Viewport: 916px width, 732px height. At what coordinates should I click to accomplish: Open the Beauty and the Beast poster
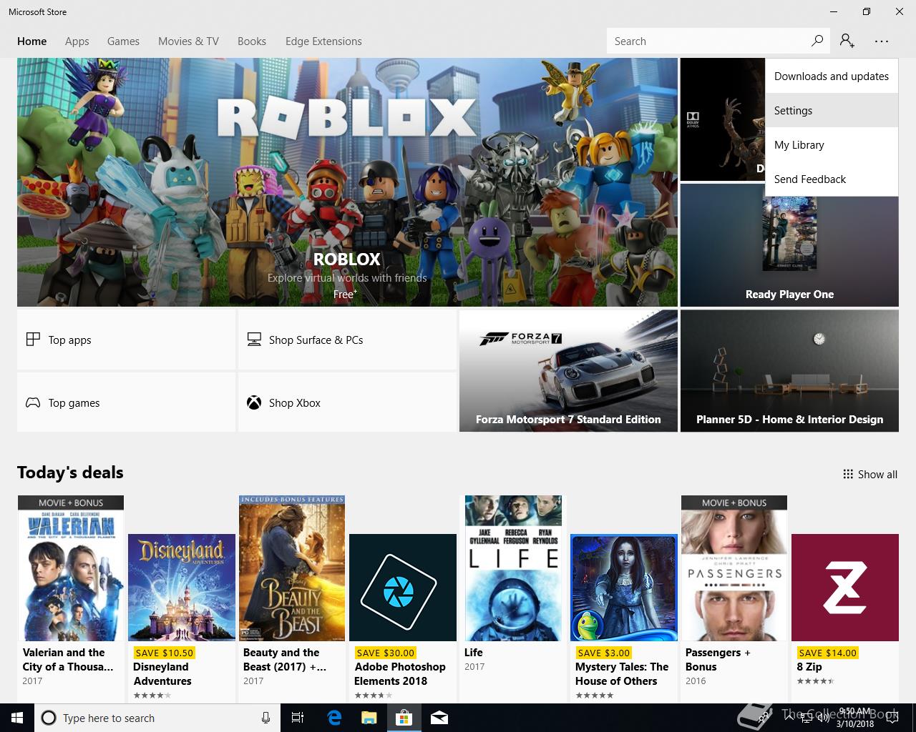click(292, 568)
